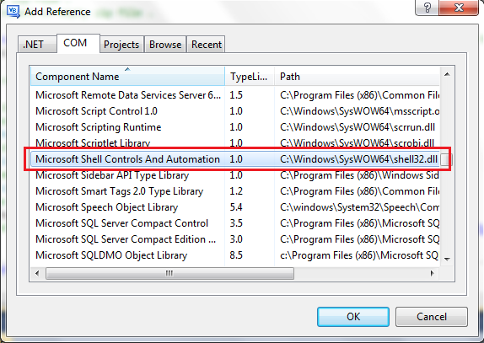Click the horizontal scrollbar left arrow
The width and height of the screenshot is (484, 343).
pyautogui.click(x=37, y=273)
